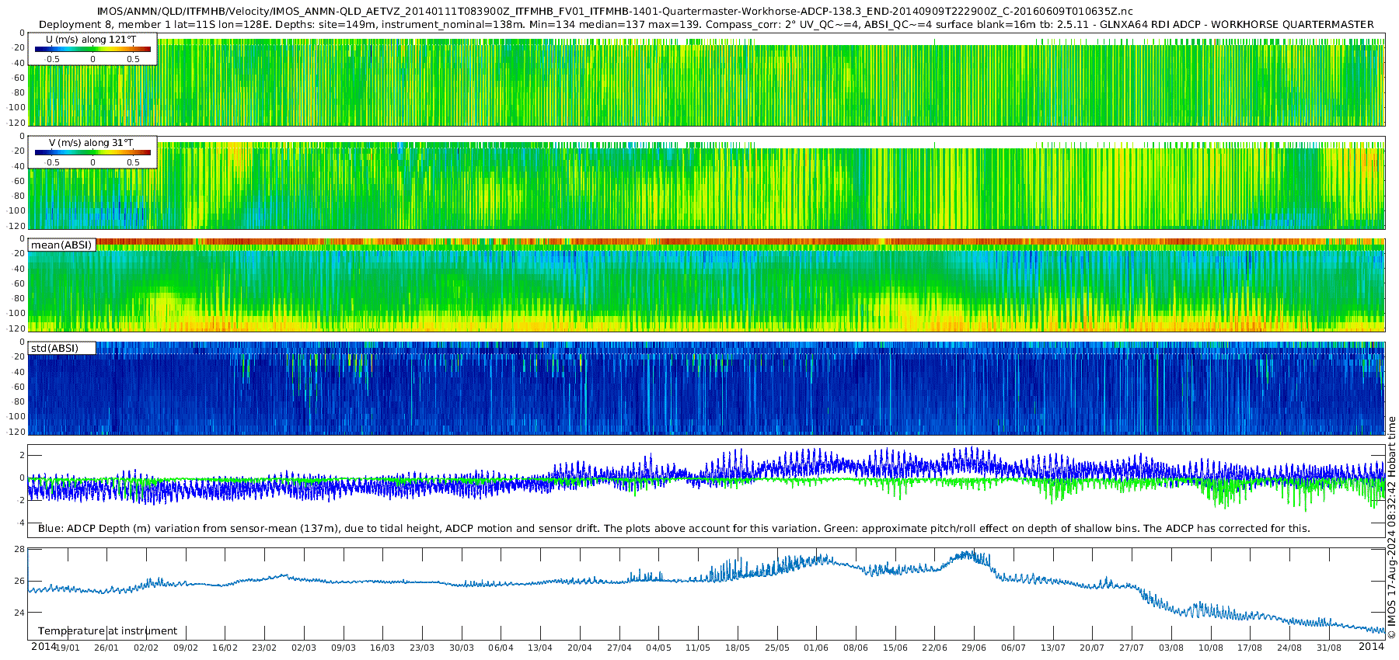Select the 19/01 date tick label

pos(67,648)
